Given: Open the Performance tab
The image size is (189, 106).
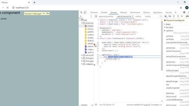Looking at the screenshot, I should point(135,12).
